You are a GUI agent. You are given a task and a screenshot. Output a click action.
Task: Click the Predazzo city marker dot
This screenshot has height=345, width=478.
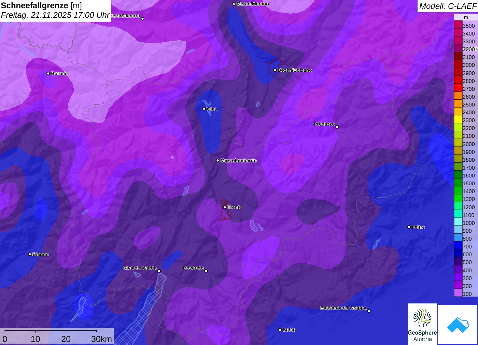point(337,127)
